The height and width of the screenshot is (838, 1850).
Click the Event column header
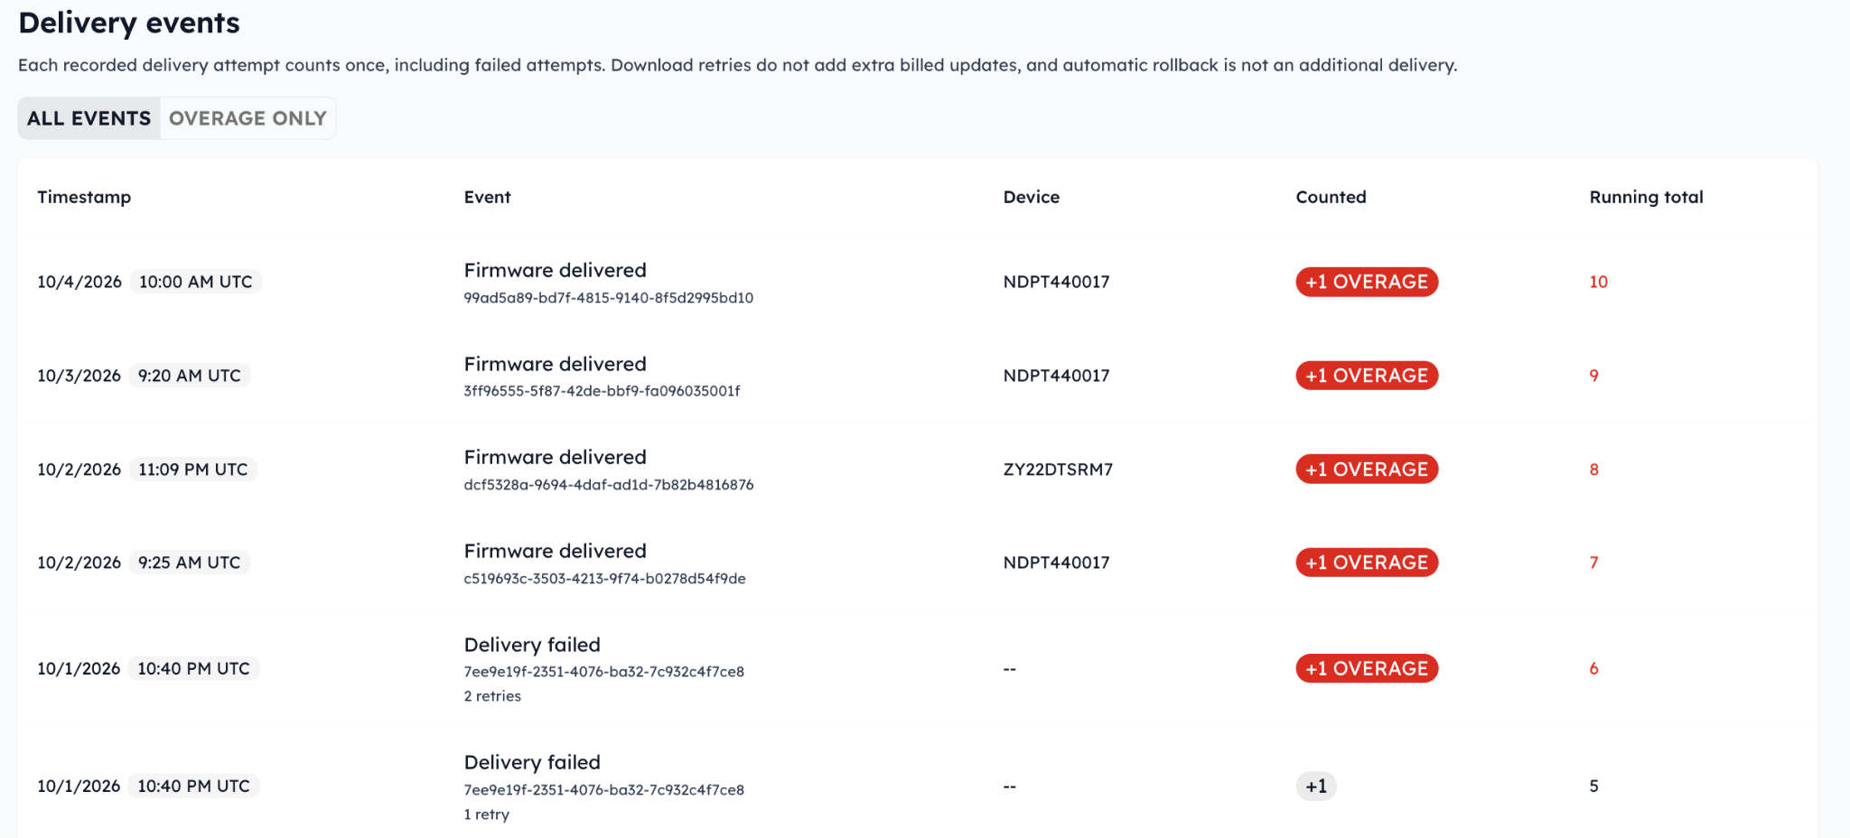tap(487, 197)
